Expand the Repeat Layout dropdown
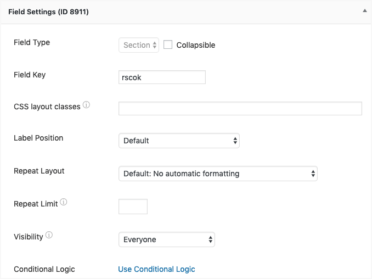The height and width of the screenshot is (279, 372). pyautogui.click(x=218, y=174)
